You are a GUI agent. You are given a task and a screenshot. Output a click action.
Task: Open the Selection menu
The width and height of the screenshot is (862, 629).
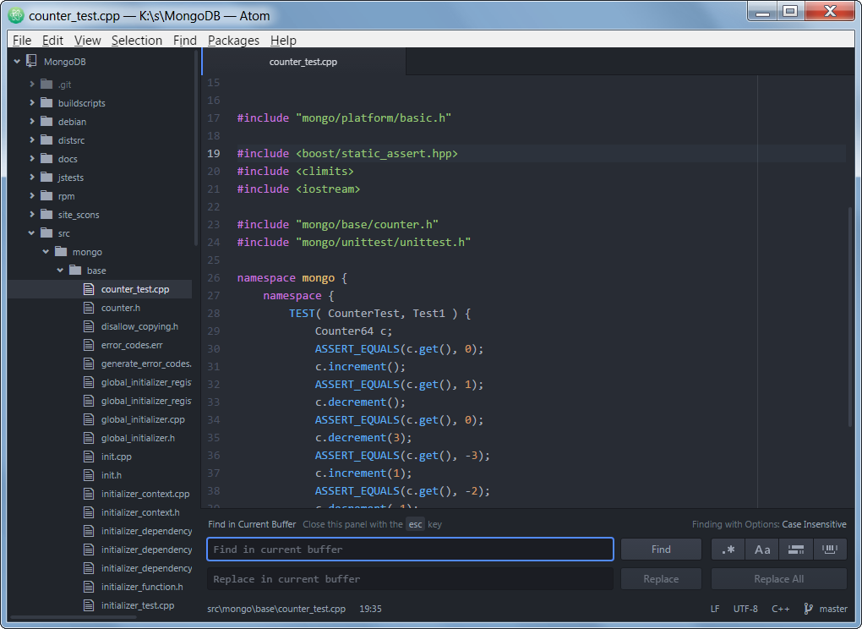137,40
